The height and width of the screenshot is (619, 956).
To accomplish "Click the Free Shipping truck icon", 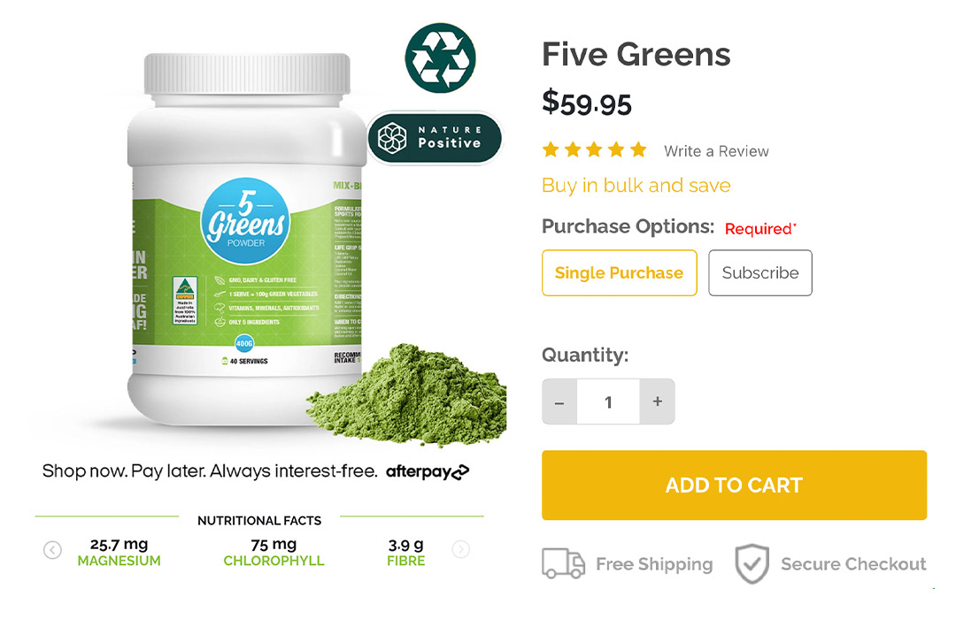I will click(563, 563).
